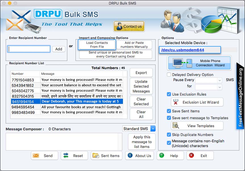Click the person icon on Contact us
This screenshot has width=245, height=171.
[x=119, y=26]
